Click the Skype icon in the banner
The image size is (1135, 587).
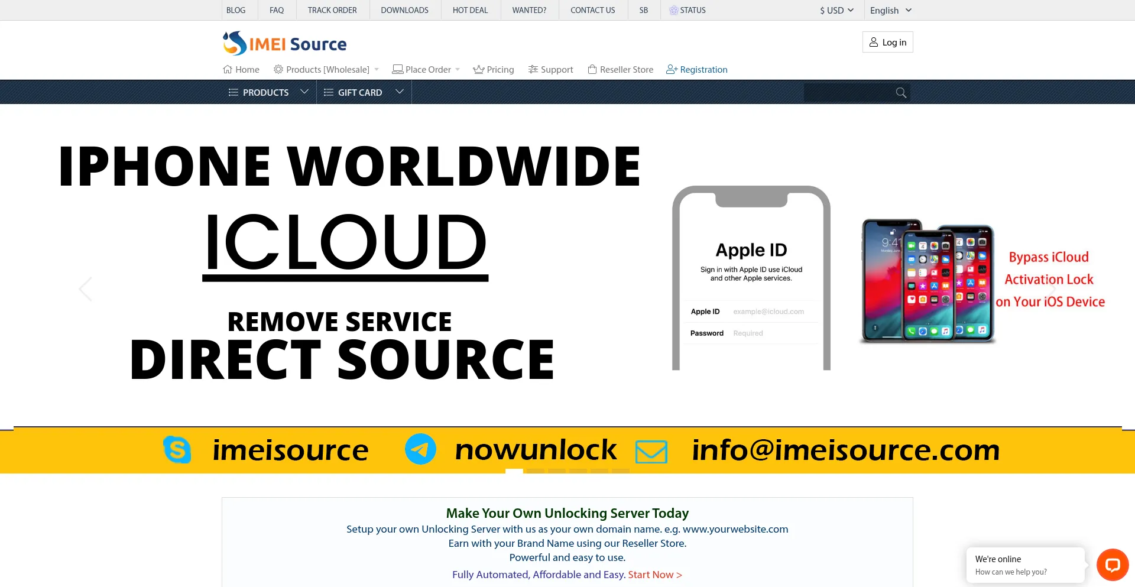tap(177, 450)
